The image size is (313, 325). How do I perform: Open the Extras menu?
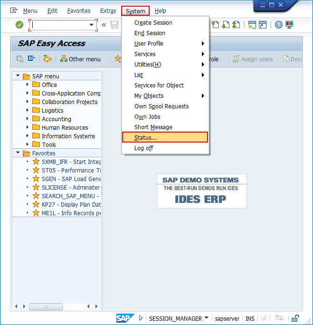click(108, 11)
